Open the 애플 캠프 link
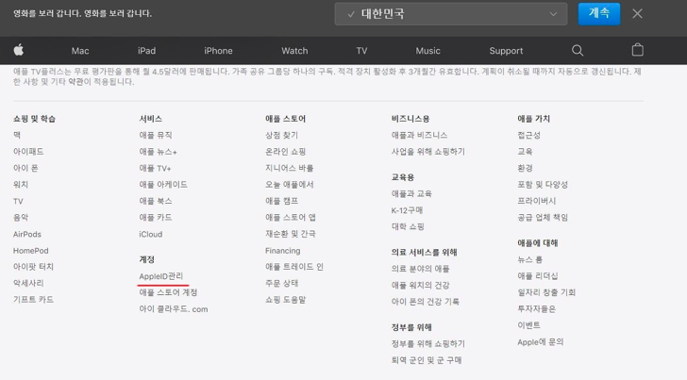The image size is (687, 380). (281, 201)
